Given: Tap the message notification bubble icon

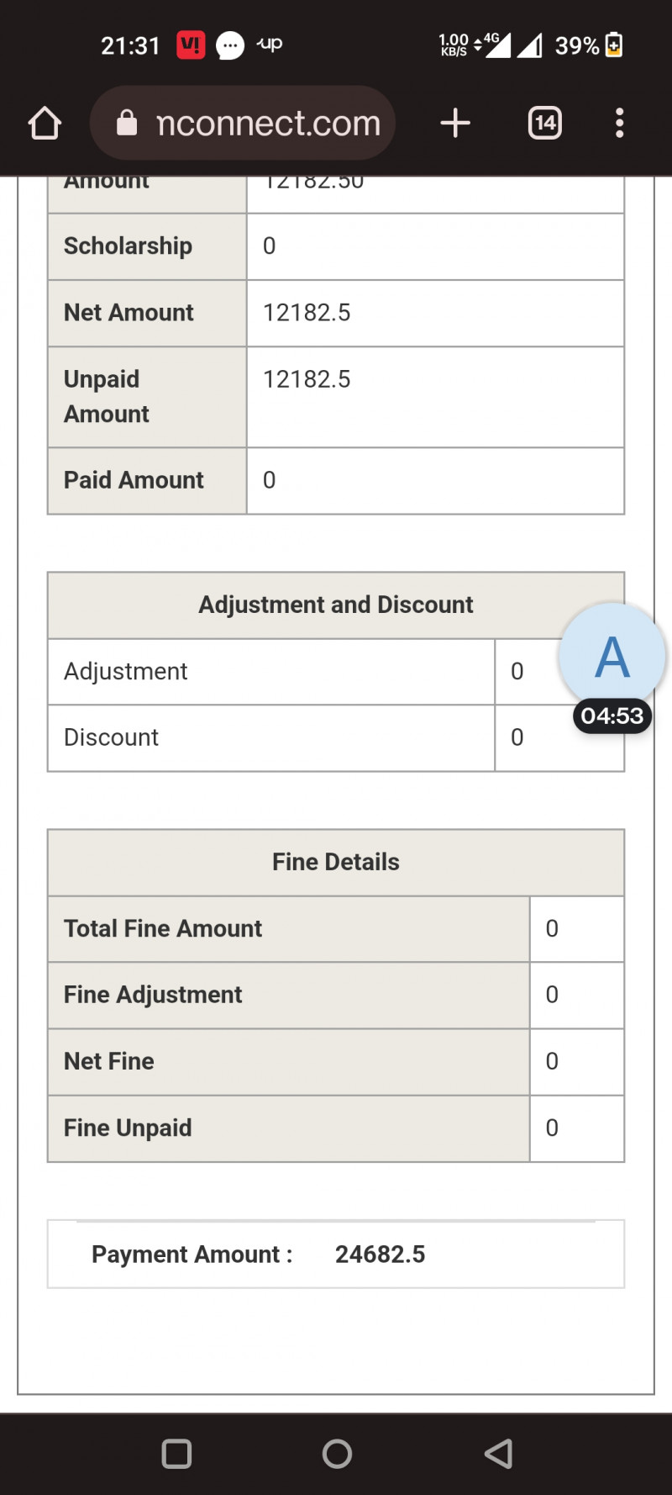Looking at the screenshot, I should click(229, 45).
